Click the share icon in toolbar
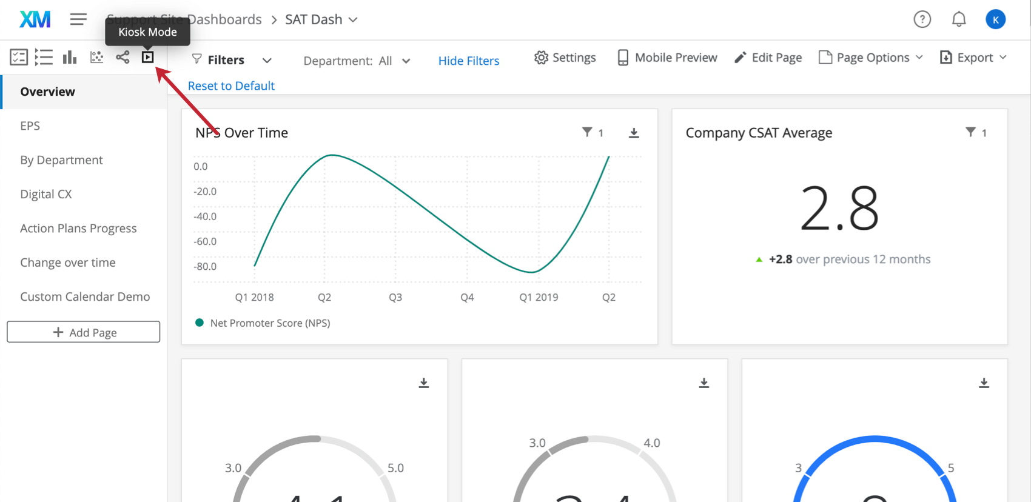Image resolution: width=1031 pixels, height=502 pixels. (x=123, y=57)
